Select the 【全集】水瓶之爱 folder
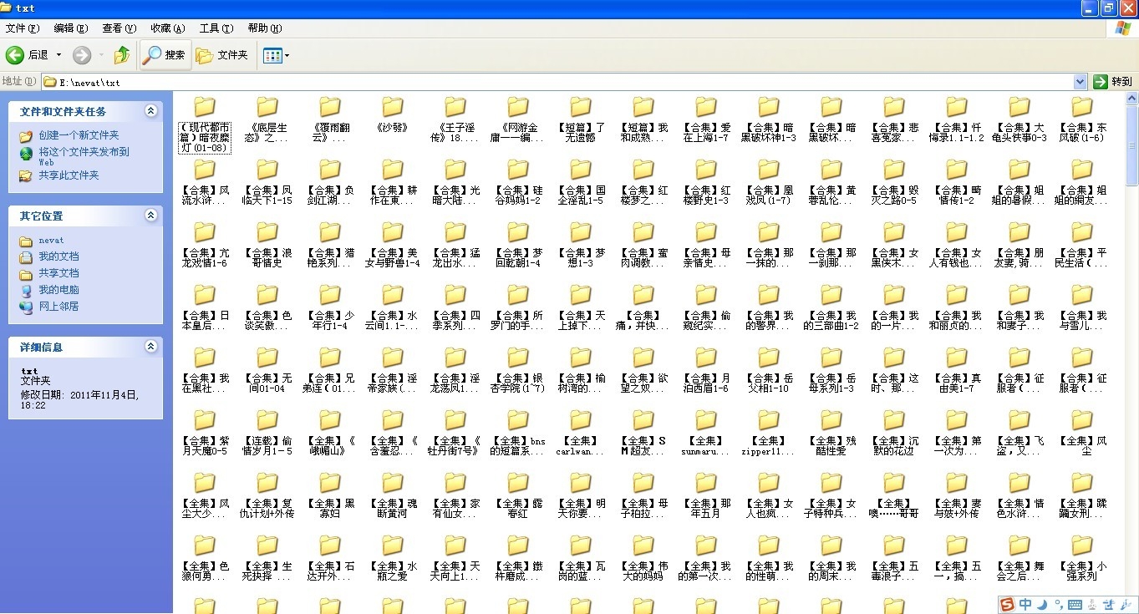Screen dimensions: 1139x614 tap(393, 557)
